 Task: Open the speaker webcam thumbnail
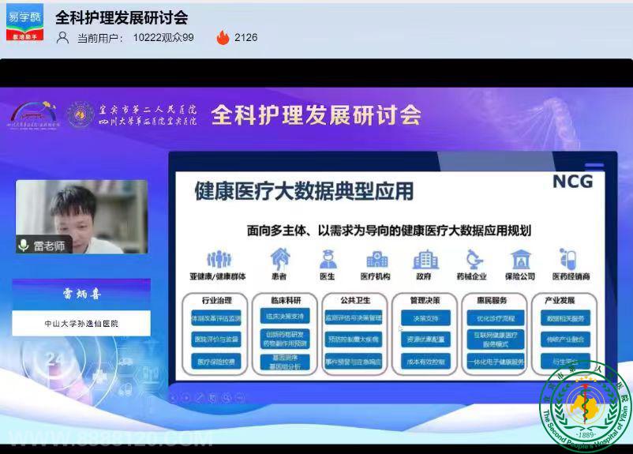[x=81, y=216]
